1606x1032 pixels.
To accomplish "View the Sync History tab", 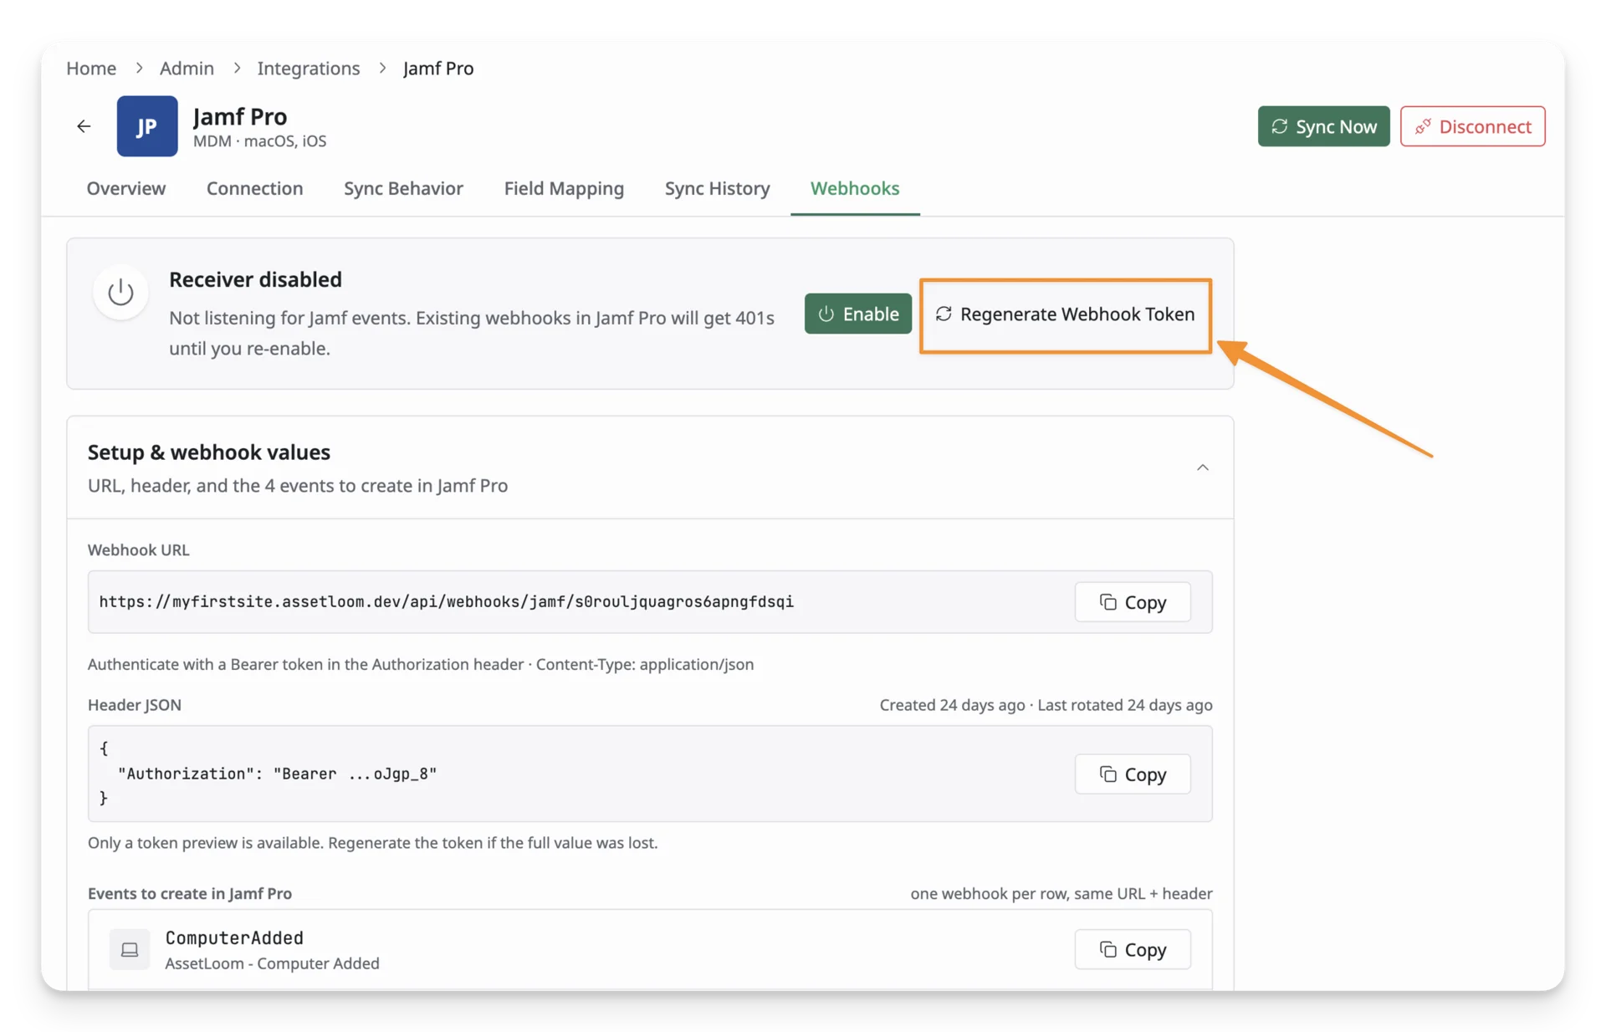I will [717, 188].
